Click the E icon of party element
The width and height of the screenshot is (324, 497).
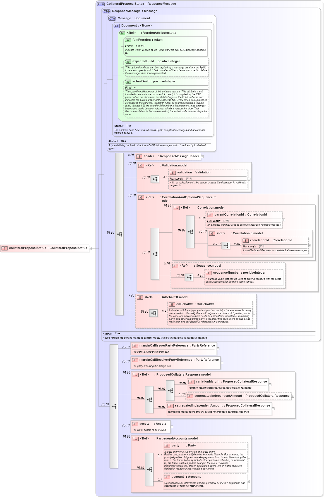click(x=167, y=446)
